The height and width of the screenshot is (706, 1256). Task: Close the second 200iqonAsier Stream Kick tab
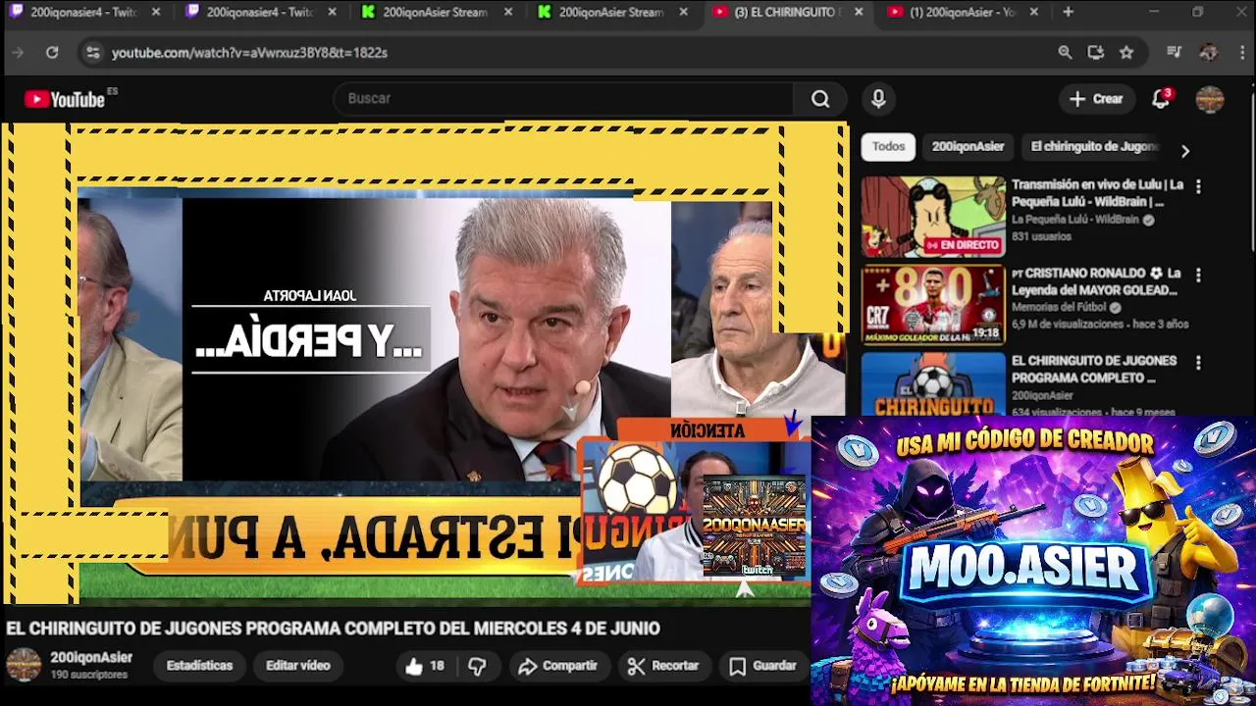pyautogui.click(x=684, y=13)
